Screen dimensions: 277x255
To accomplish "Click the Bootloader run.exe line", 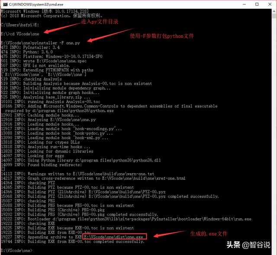I will (126, 219).
